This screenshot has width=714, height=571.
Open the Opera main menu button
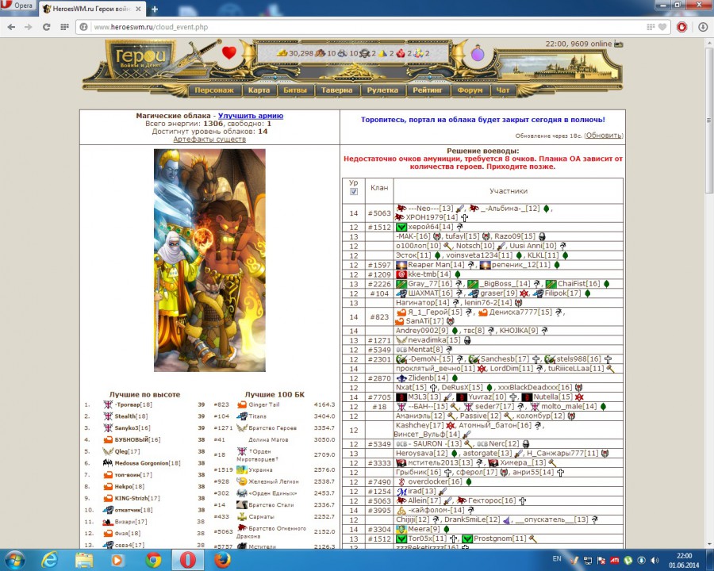click(17, 6)
